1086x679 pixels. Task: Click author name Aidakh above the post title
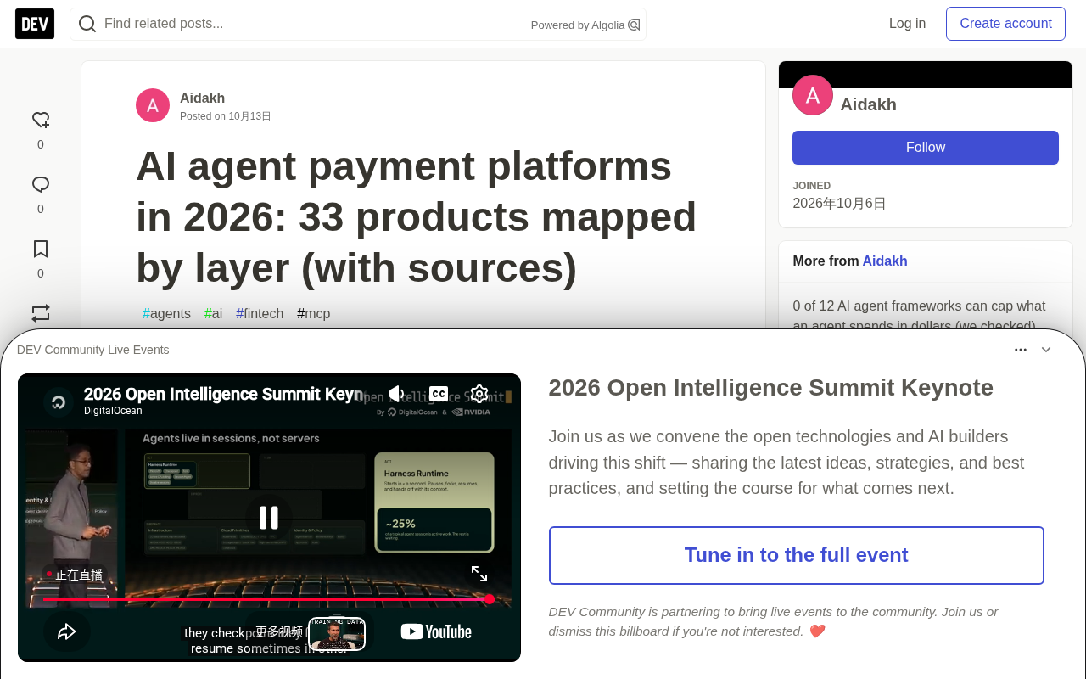[202, 98]
